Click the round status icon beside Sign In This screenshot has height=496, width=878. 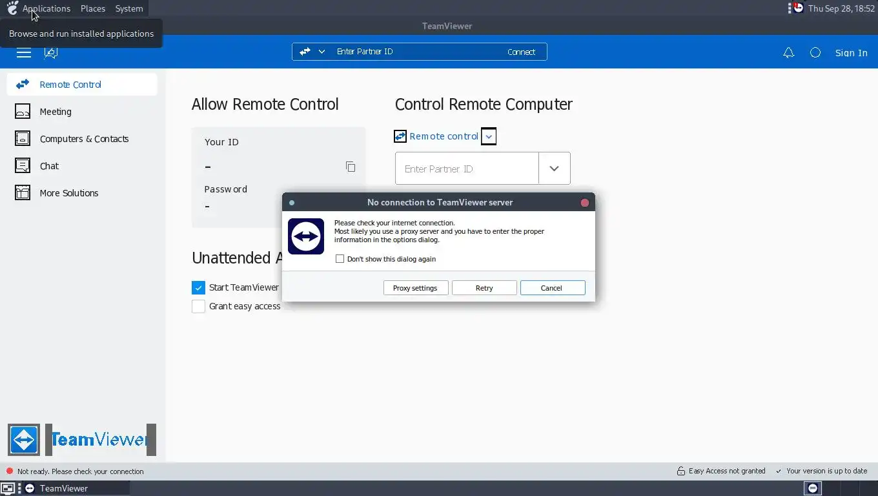click(x=815, y=53)
